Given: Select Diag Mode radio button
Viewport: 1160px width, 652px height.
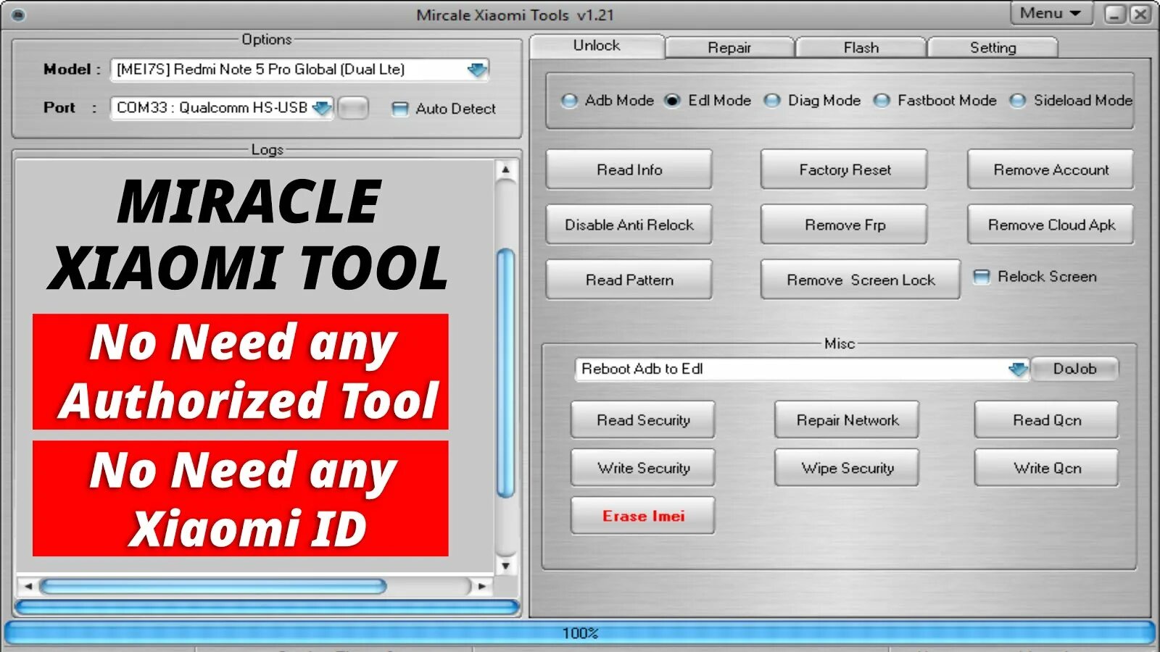Looking at the screenshot, I should point(773,101).
